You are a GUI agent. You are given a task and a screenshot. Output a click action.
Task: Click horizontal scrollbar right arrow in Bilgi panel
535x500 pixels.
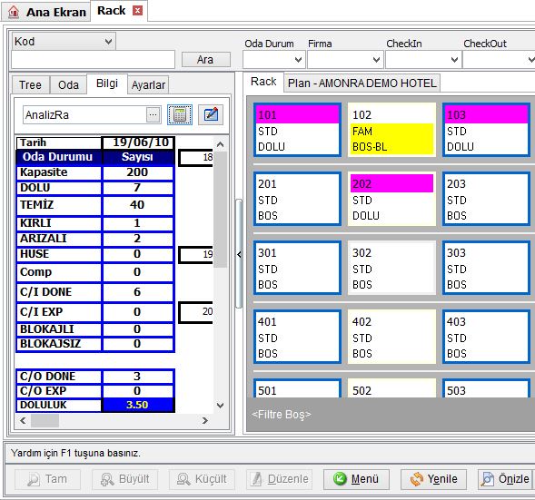204,420
